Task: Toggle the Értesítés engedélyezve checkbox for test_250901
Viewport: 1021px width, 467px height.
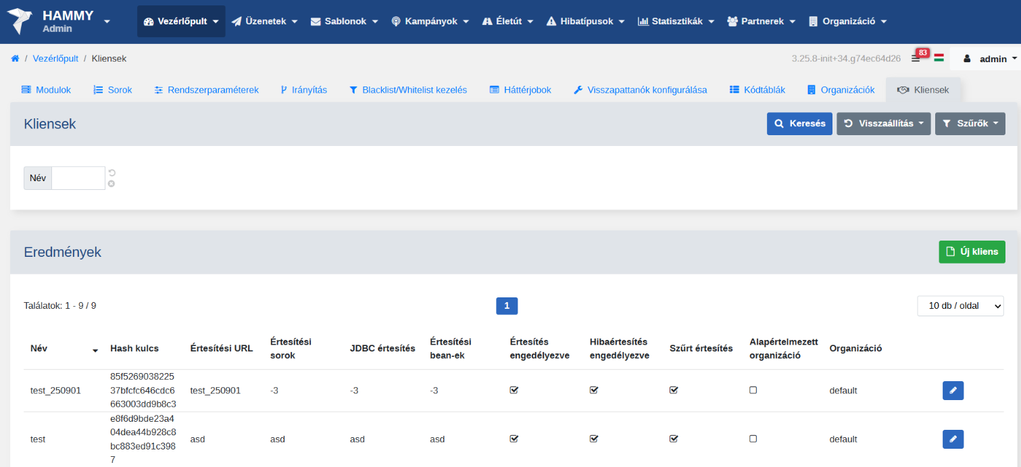Action: tap(514, 390)
